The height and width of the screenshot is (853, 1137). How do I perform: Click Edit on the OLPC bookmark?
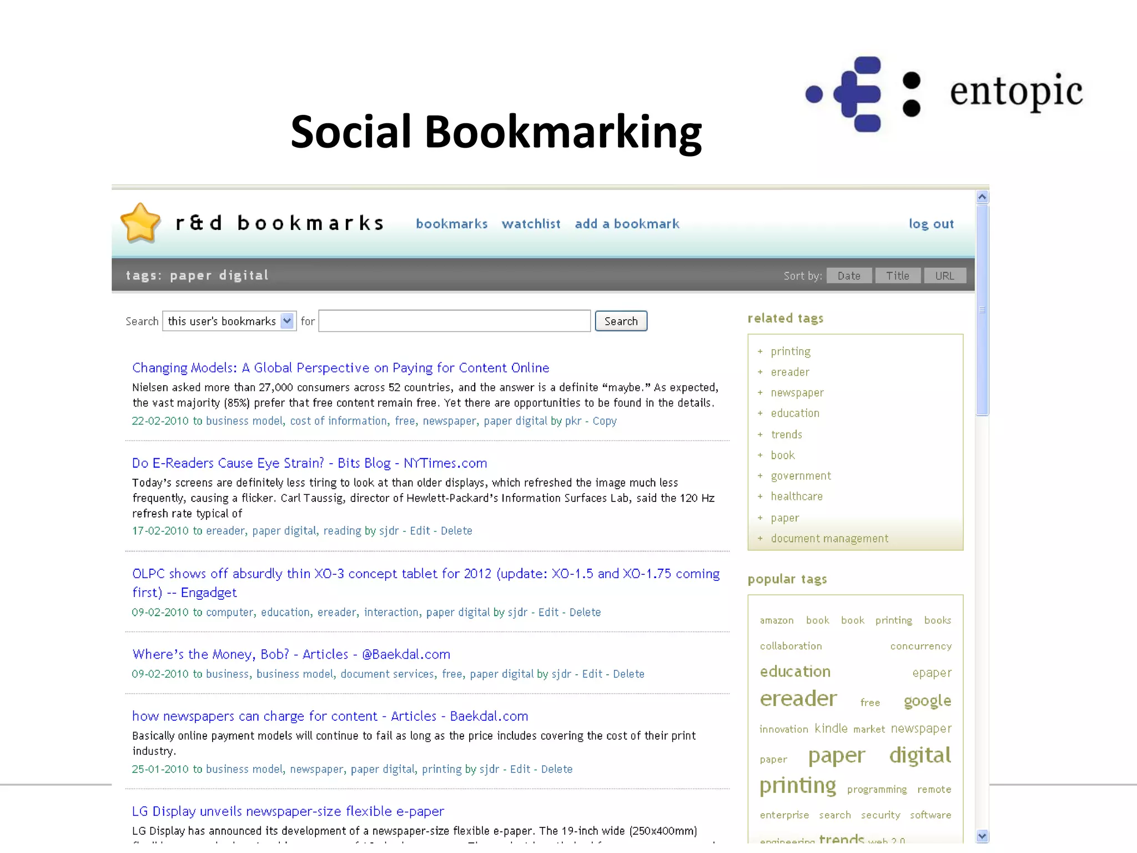549,612
